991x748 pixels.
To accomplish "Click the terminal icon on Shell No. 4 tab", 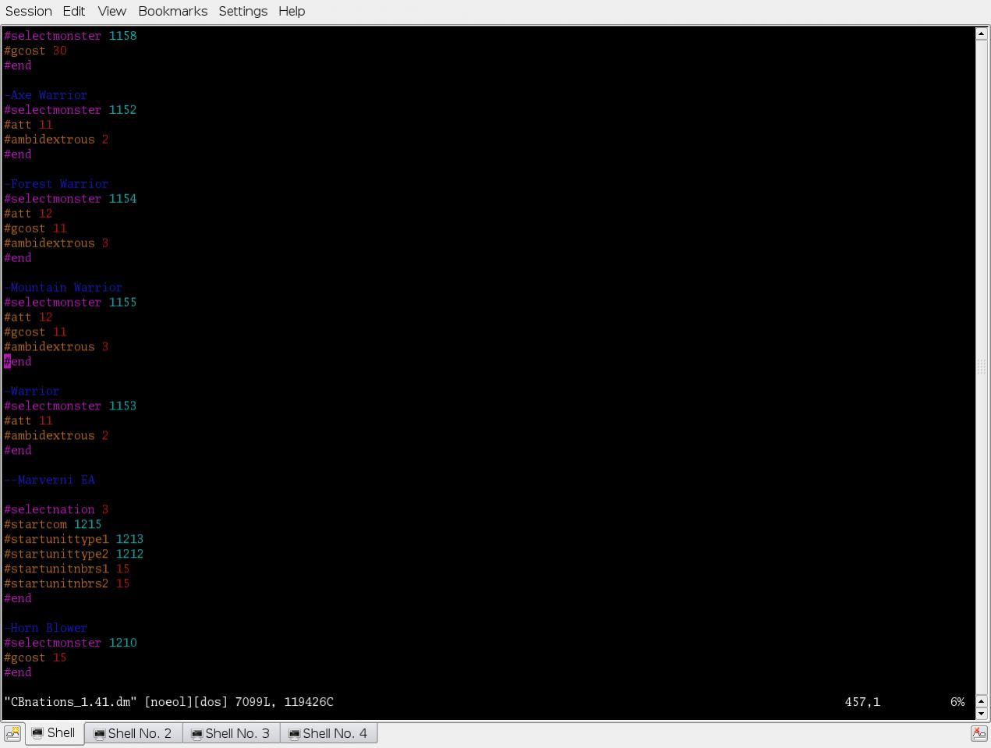I will (294, 734).
